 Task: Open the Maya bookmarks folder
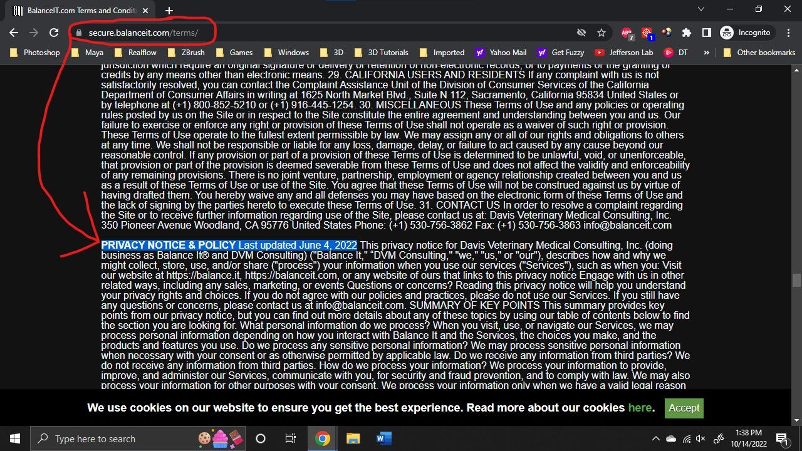pos(88,53)
